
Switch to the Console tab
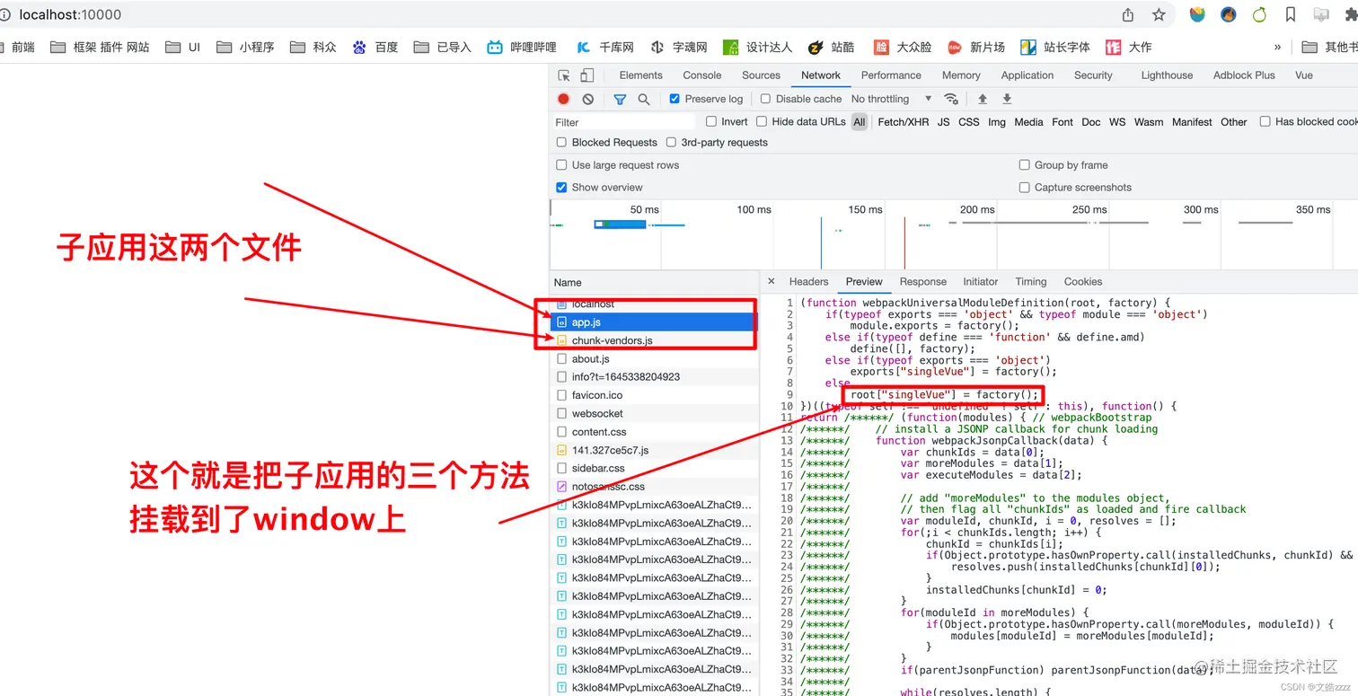point(701,75)
